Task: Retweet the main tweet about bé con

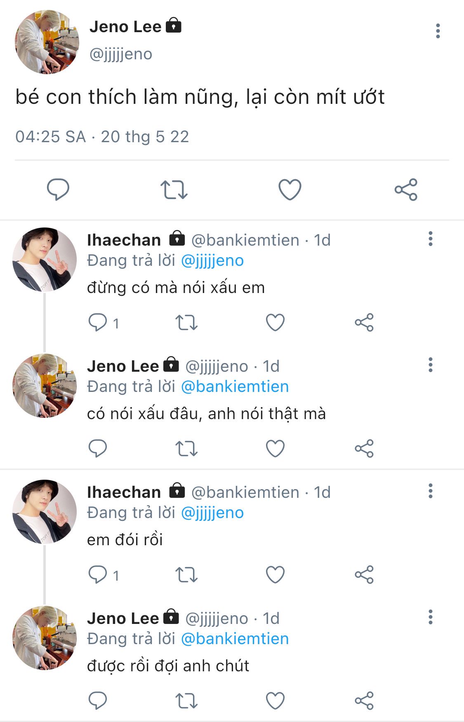Action: [x=174, y=190]
